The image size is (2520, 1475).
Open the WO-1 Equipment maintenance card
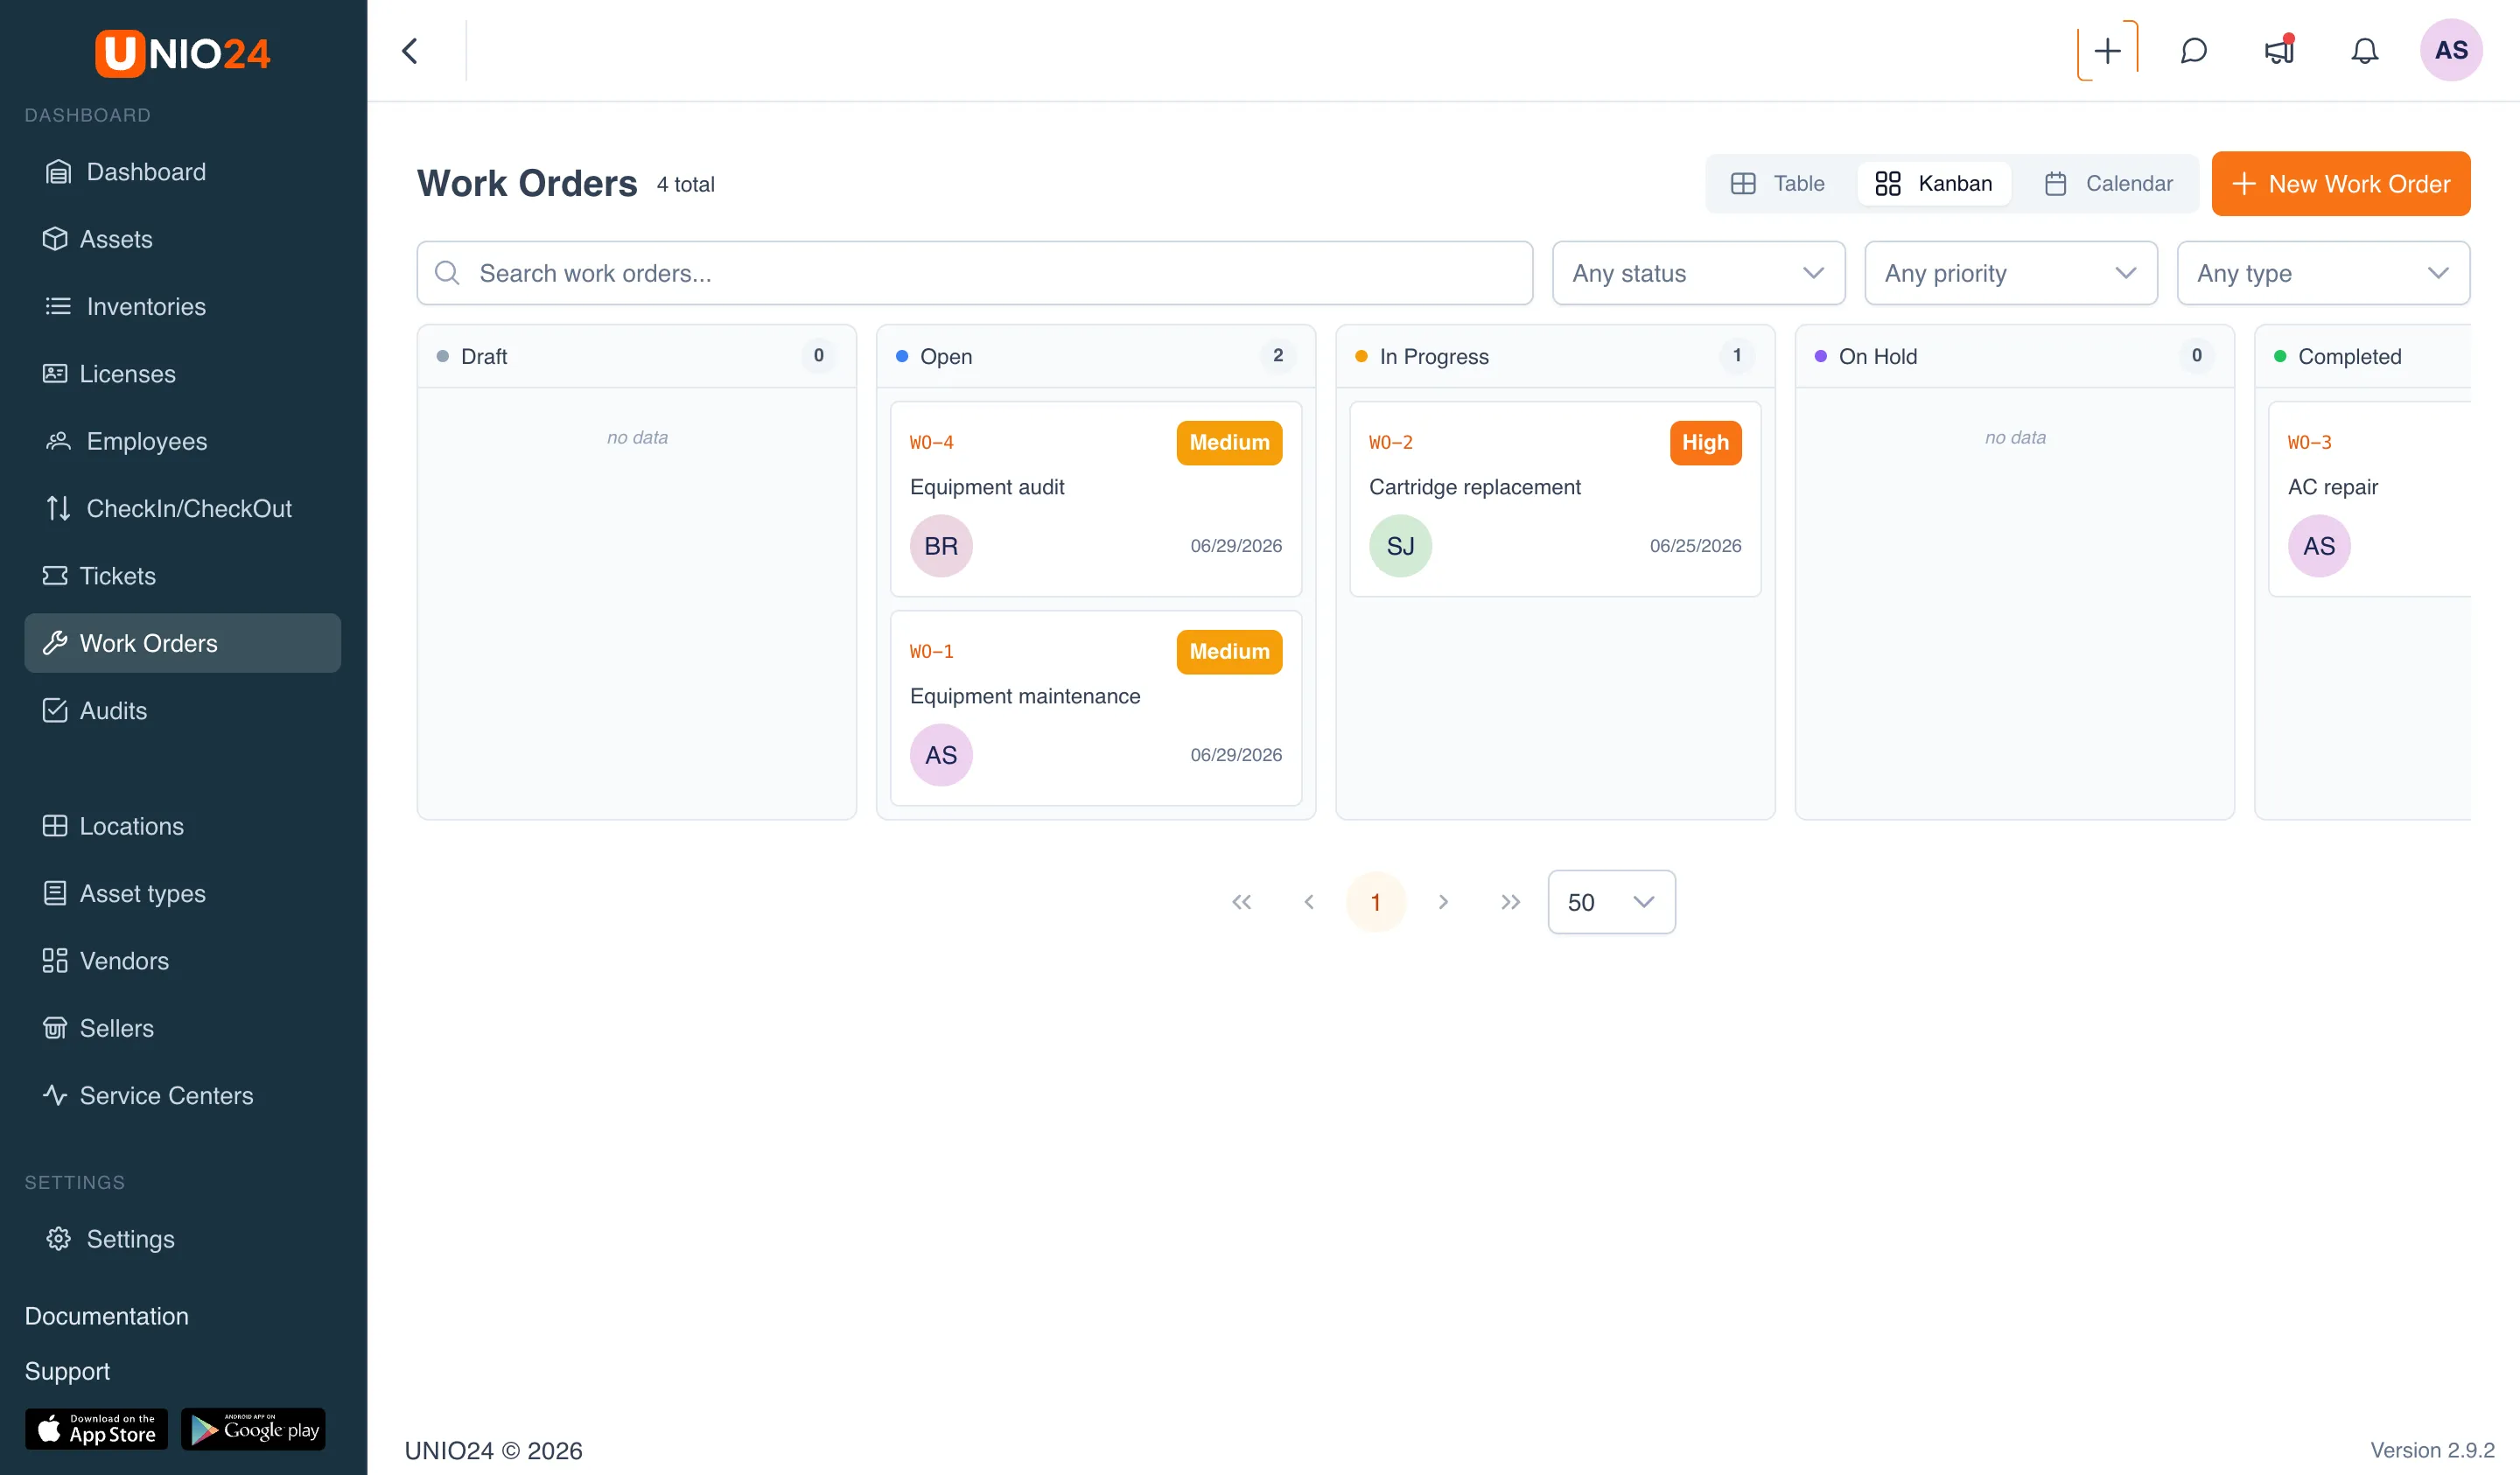pos(1095,708)
